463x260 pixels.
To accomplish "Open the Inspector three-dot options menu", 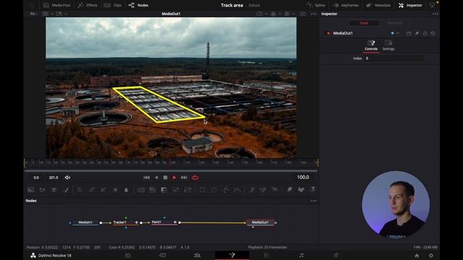I will click(x=436, y=14).
